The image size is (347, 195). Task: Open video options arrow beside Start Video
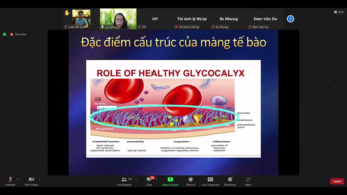click(x=40, y=179)
